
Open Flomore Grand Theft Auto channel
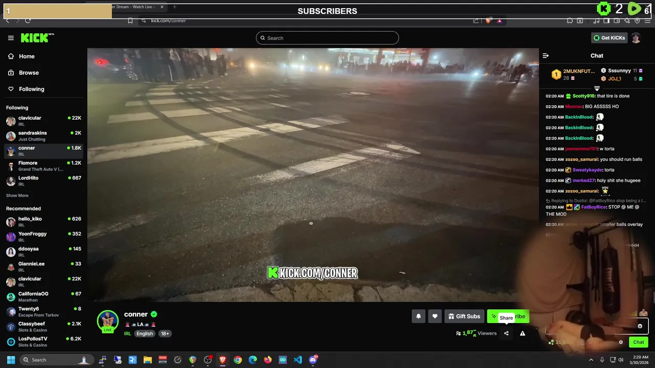point(43,166)
